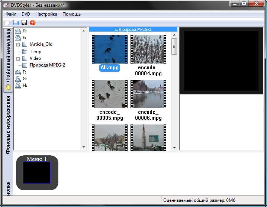
Task: Click the Burn DVD disc icon
Action: click(x=33, y=22)
